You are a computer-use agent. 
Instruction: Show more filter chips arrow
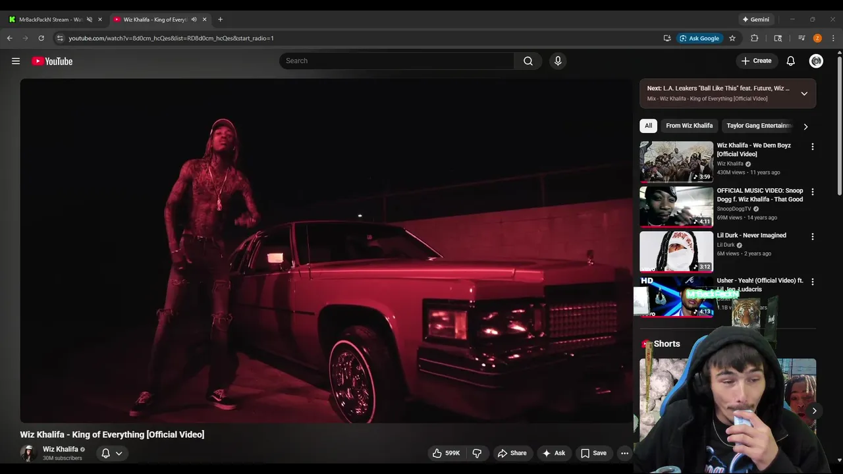click(805, 126)
